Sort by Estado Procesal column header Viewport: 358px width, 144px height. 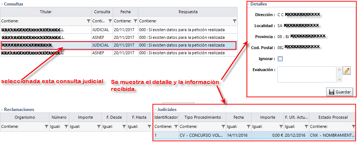coord(332,117)
